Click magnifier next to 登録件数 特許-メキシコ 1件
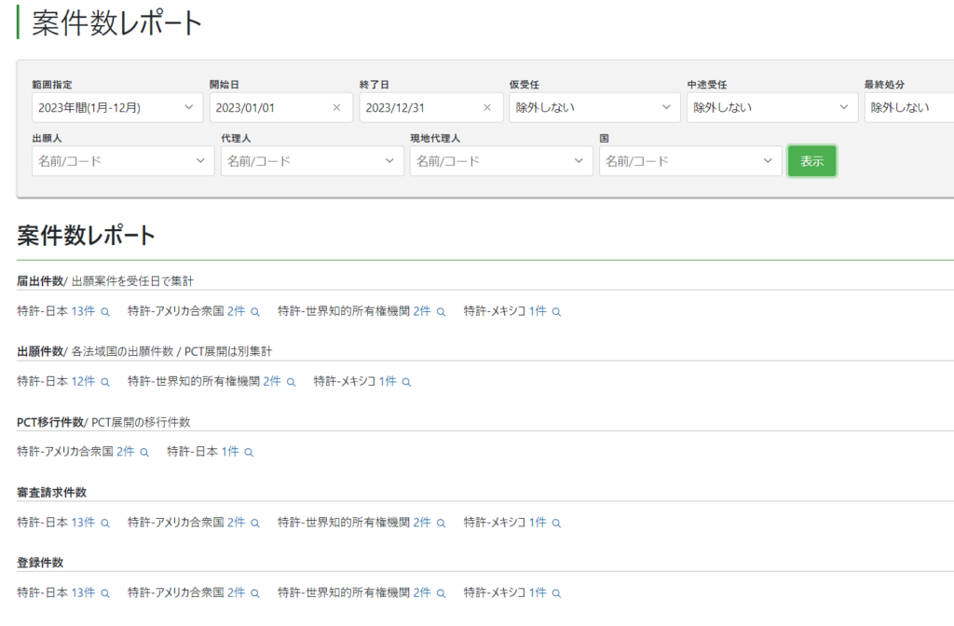The image size is (954, 626). point(556,593)
